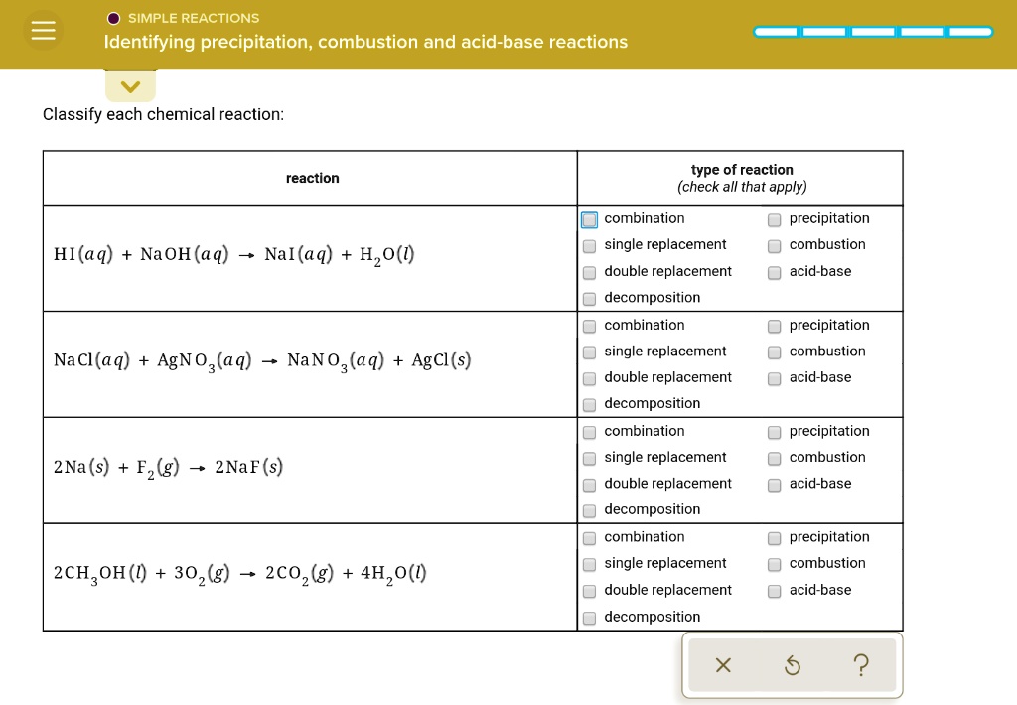Check acid-base for the CH3OH reaction
Image resolution: width=1017 pixels, height=705 pixels.
pos(774,590)
